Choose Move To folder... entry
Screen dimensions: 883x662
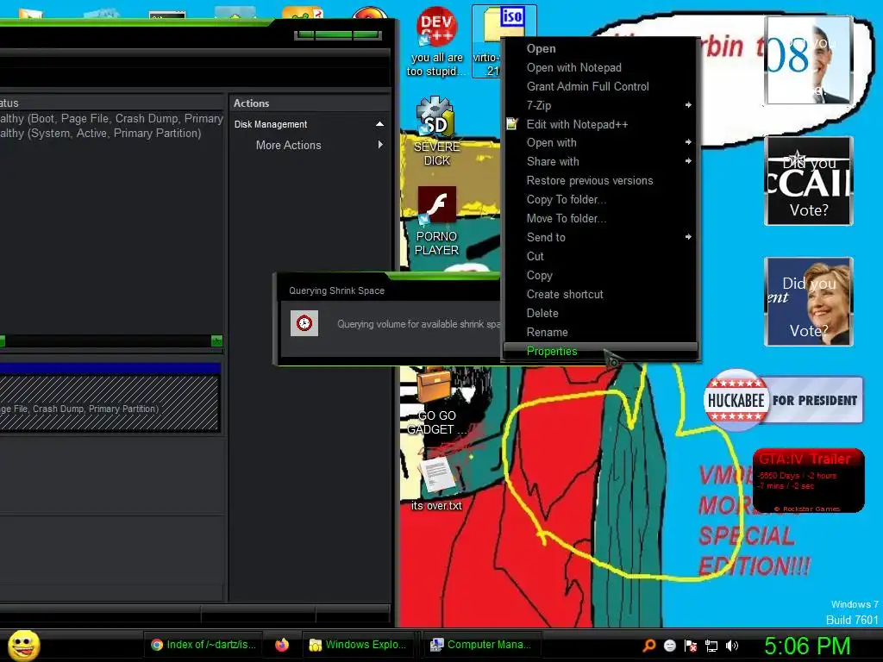point(600,218)
